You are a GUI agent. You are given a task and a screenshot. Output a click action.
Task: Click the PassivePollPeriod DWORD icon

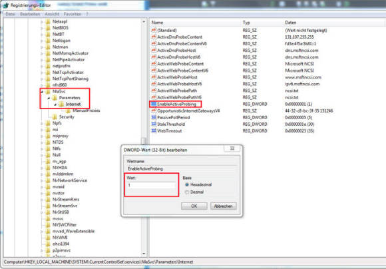154,117
